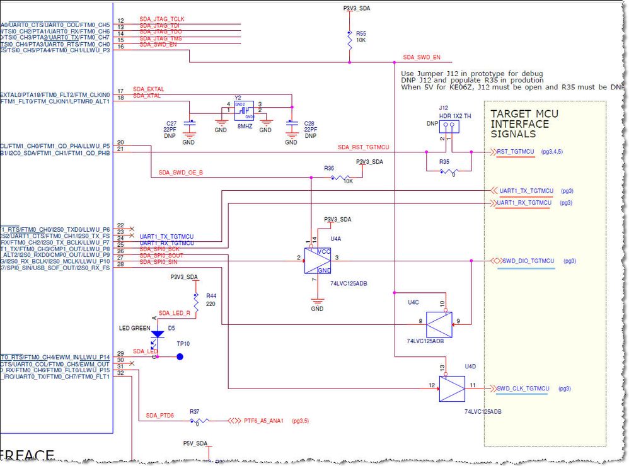629x466 pixels.
Task: Click the GND symbol below U4A pin 7
Action: pyautogui.click(x=317, y=301)
